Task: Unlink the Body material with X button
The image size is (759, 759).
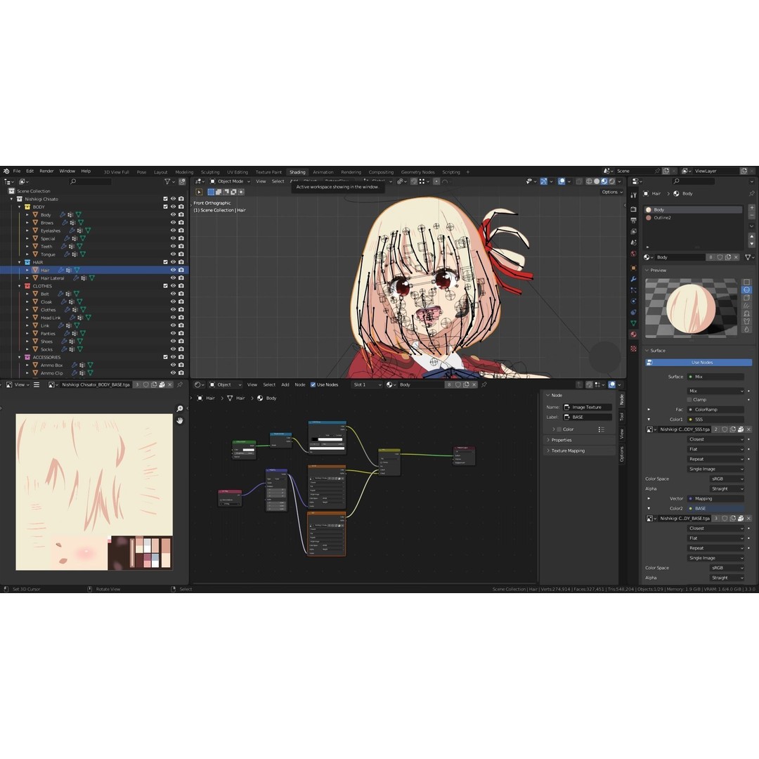Action: point(737,257)
